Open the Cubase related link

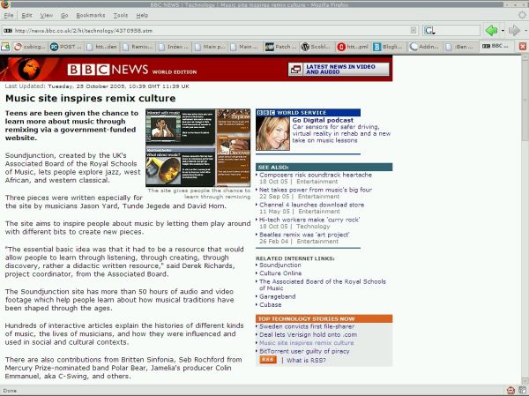(271, 304)
